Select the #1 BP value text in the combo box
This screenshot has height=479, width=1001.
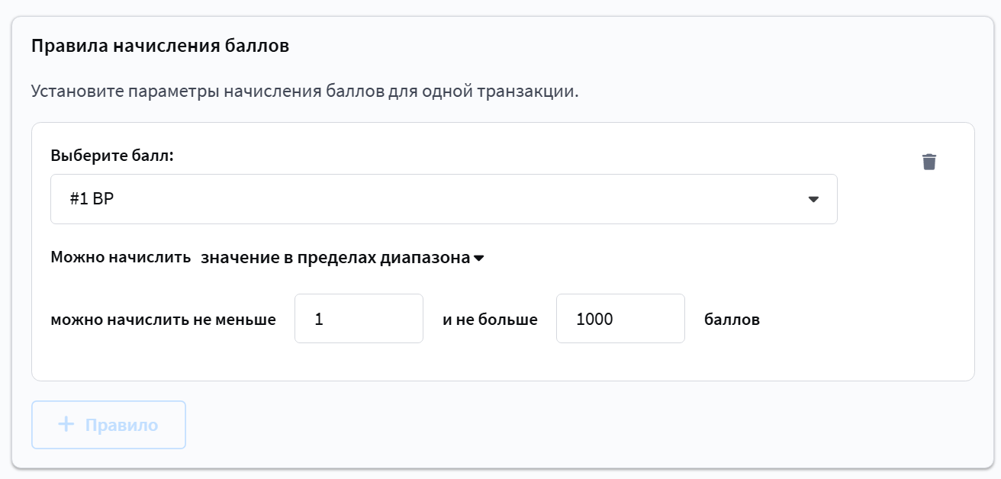92,199
